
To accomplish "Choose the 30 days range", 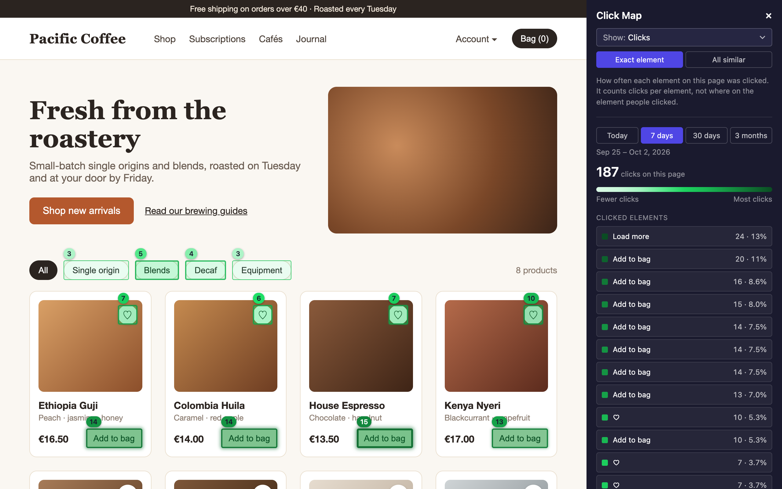I will pyautogui.click(x=706, y=135).
